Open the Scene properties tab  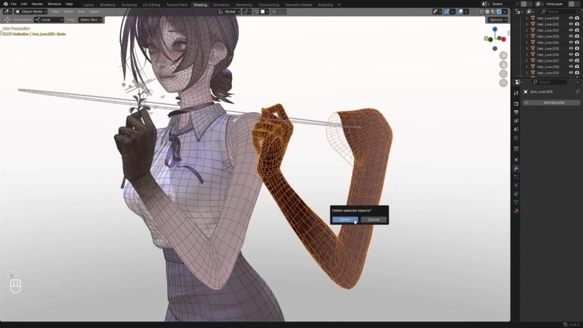[x=516, y=130]
